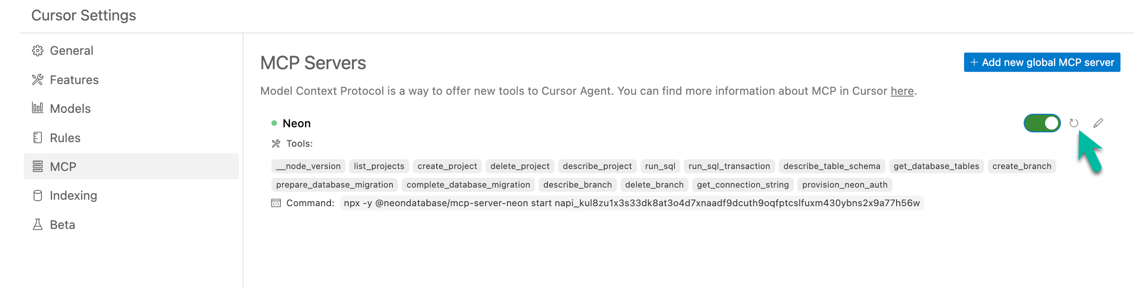Click the chart icon beside Models
Screen dimensions: 1134x287
click(x=38, y=108)
